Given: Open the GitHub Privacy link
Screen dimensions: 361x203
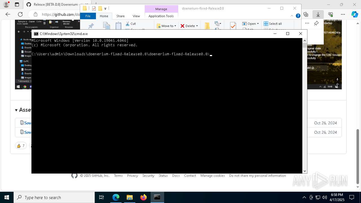Looking at the screenshot, I should [133, 176].
